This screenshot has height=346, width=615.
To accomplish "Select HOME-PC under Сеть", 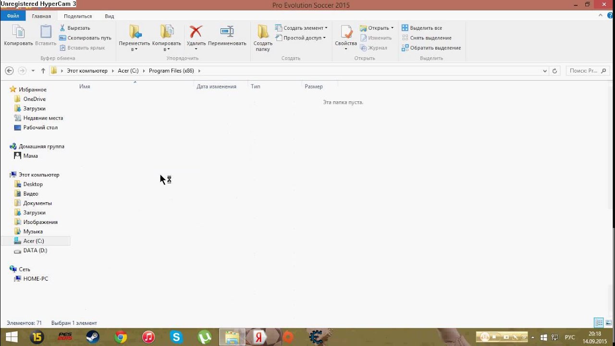I will [x=36, y=279].
